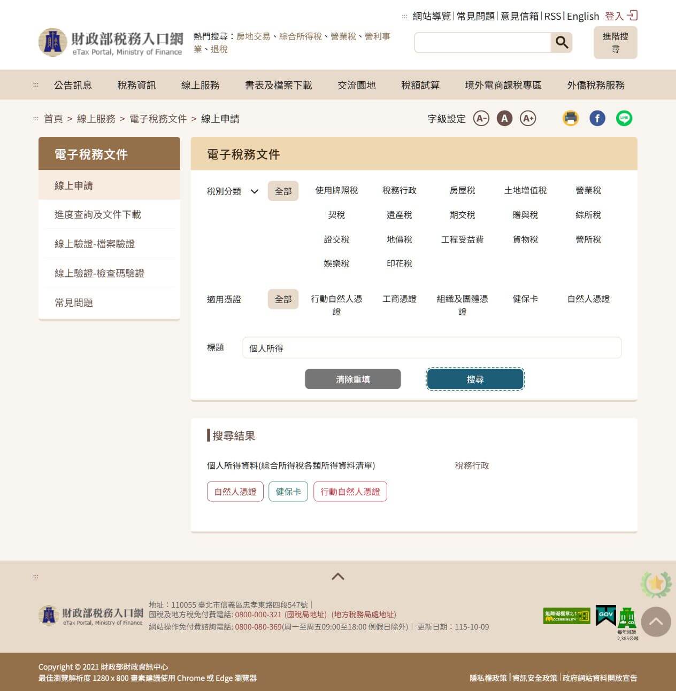This screenshot has height=691, width=676.
Task: Open 進階搜尋 advanced search
Action: 616,43
